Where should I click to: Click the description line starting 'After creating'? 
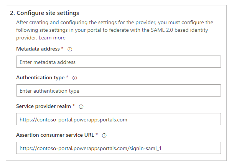[x=114, y=22]
